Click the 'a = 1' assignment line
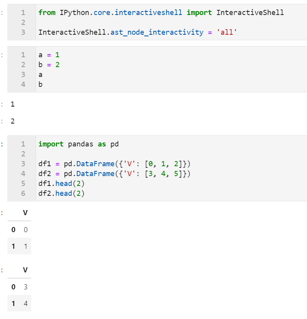The height and width of the screenshot is (319, 307). pyautogui.click(x=49, y=55)
